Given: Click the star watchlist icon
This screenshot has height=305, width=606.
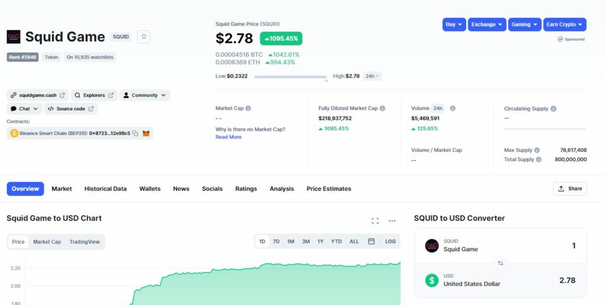Looking at the screenshot, I should click(x=144, y=37).
